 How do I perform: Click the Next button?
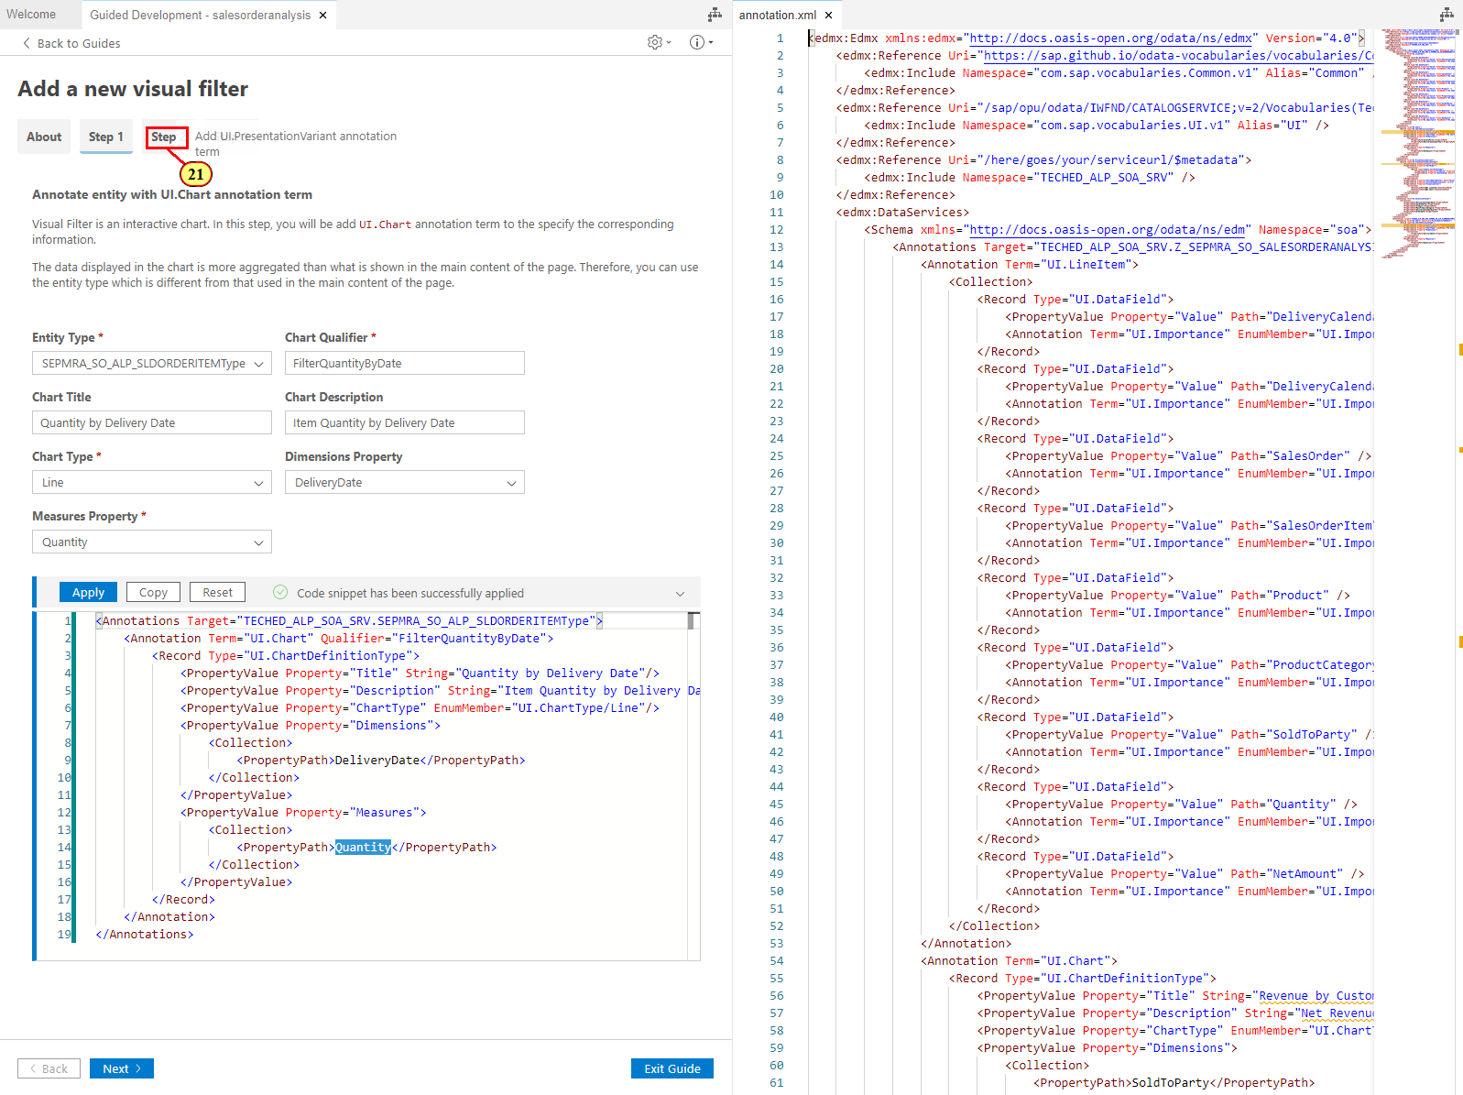pyautogui.click(x=122, y=1068)
